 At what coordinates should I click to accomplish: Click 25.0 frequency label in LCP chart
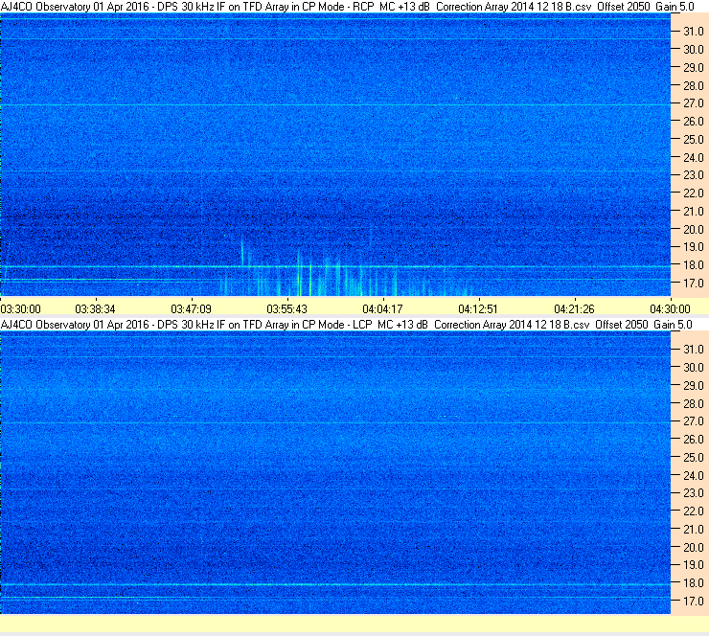coord(694,458)
